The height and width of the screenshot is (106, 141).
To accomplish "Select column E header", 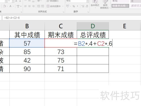I will [x=125, y=26].
